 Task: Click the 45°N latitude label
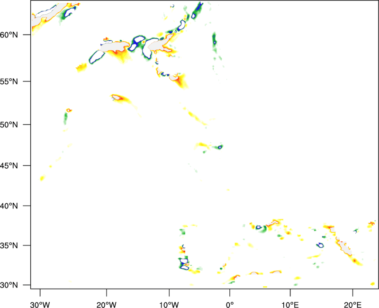[x=9, y=165]
